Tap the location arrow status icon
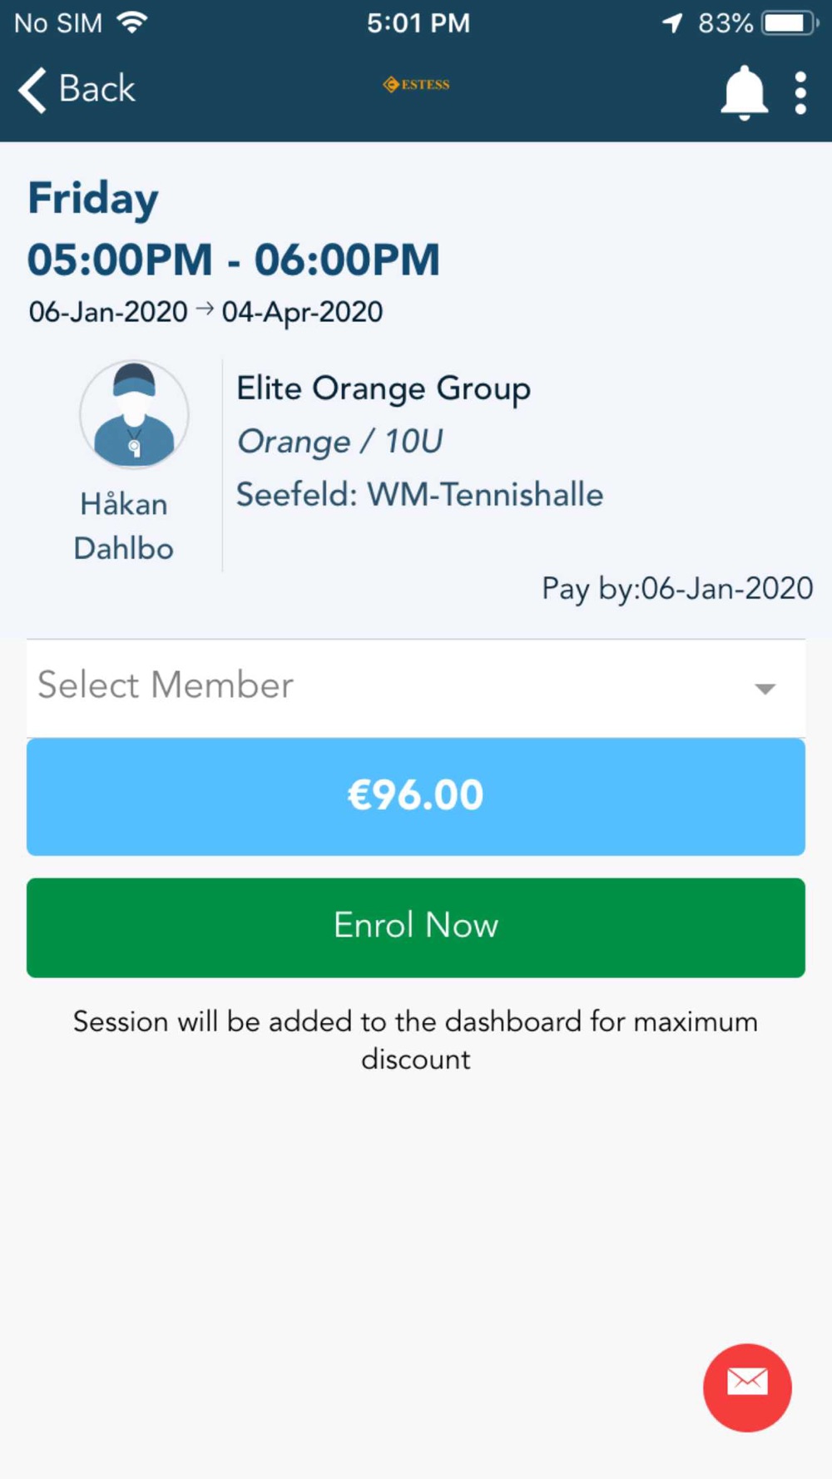 pos(672,22)
